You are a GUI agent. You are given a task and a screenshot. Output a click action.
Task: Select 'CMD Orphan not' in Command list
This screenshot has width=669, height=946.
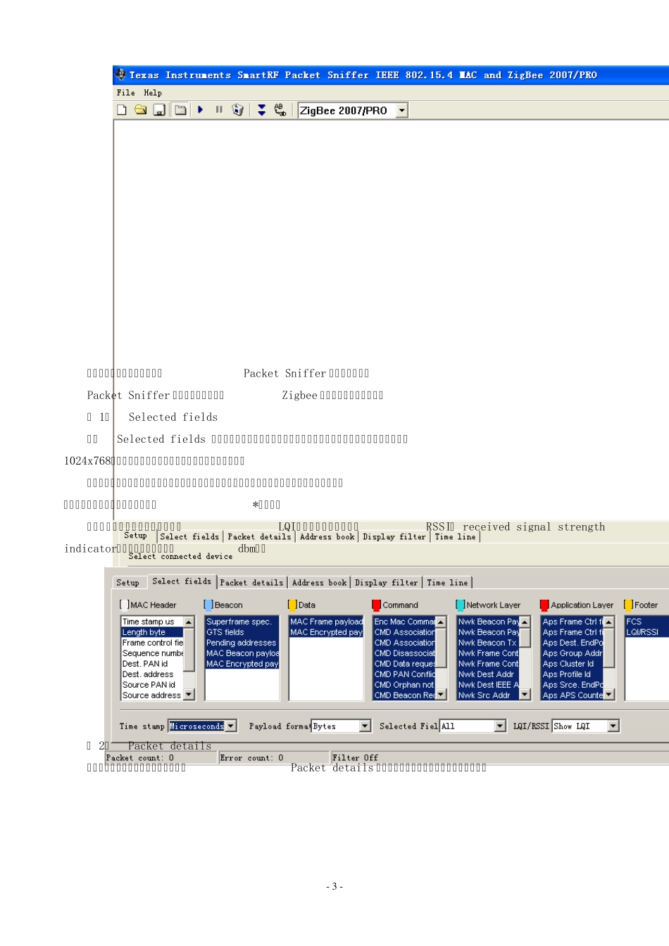tap(404, 685)
